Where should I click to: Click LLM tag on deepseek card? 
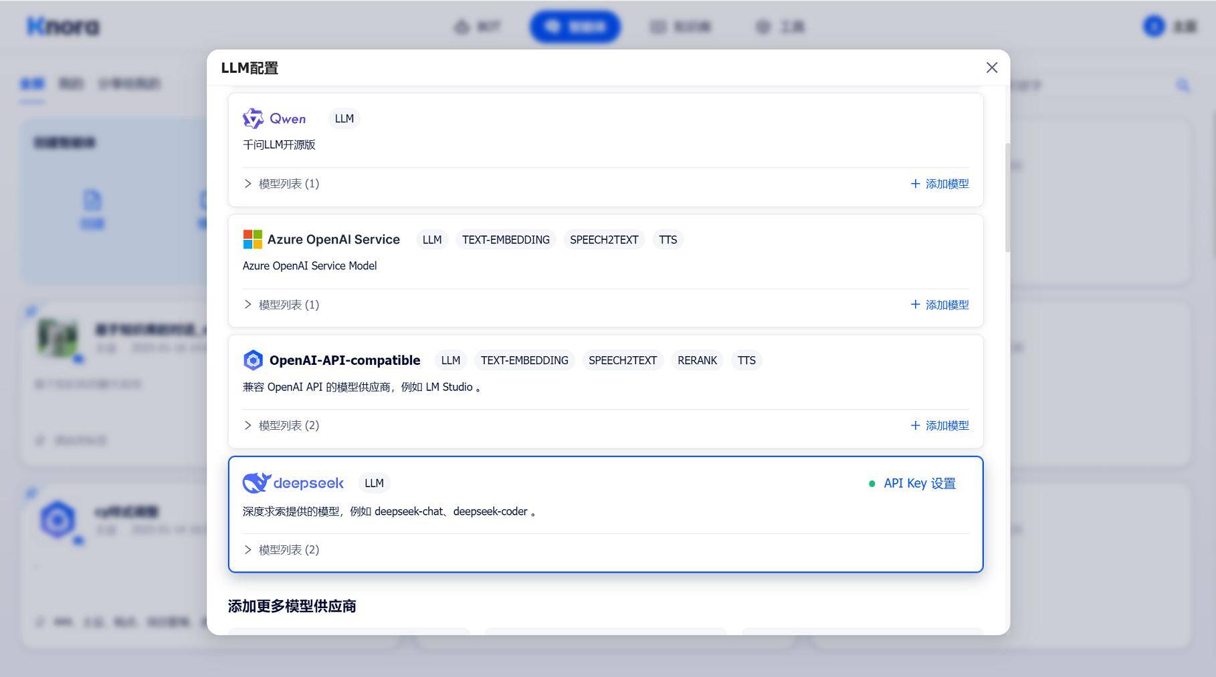pos(375,483)
